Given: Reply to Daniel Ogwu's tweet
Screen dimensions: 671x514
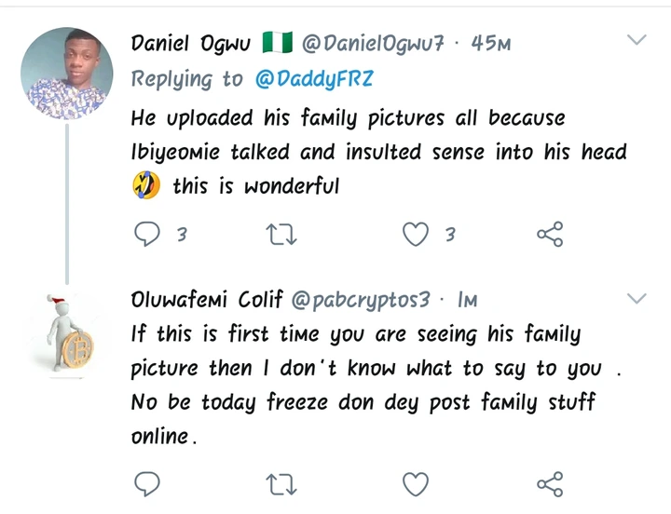Looking at the screenshot, I should [147, 235].
